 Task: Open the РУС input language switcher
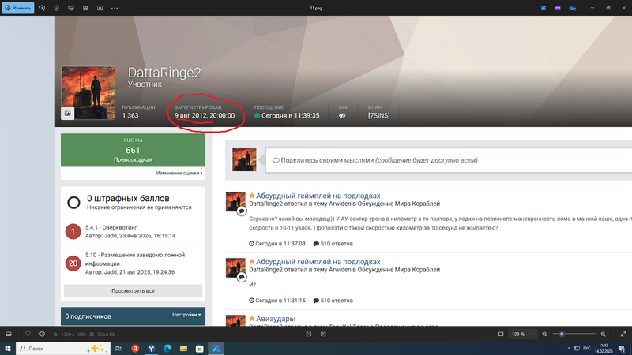(586, 348)
